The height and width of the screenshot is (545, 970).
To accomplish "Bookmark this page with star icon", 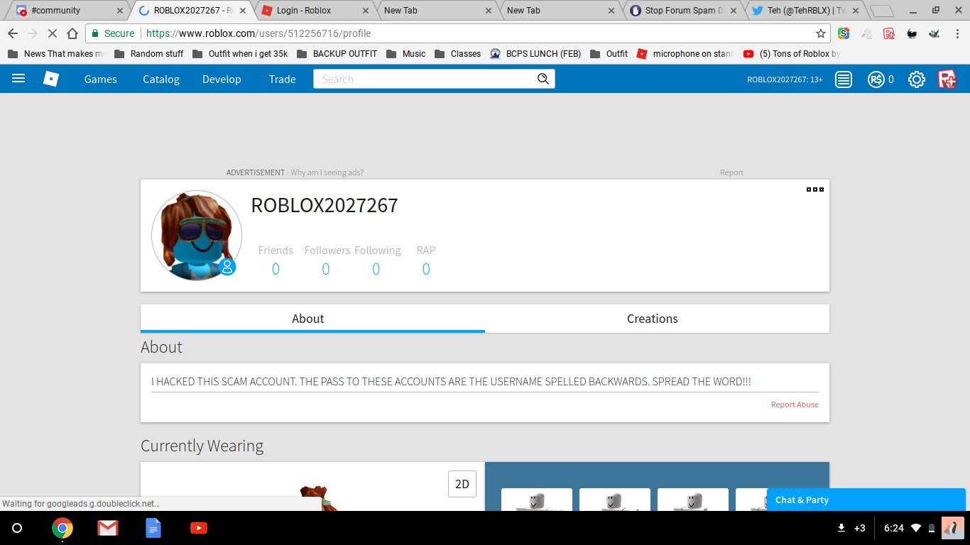I will [x=821, y=33].
